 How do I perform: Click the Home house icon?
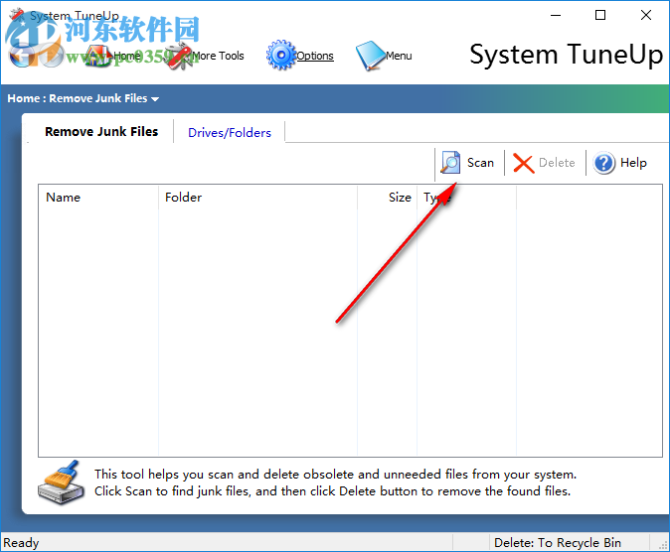tap(97, 56)
